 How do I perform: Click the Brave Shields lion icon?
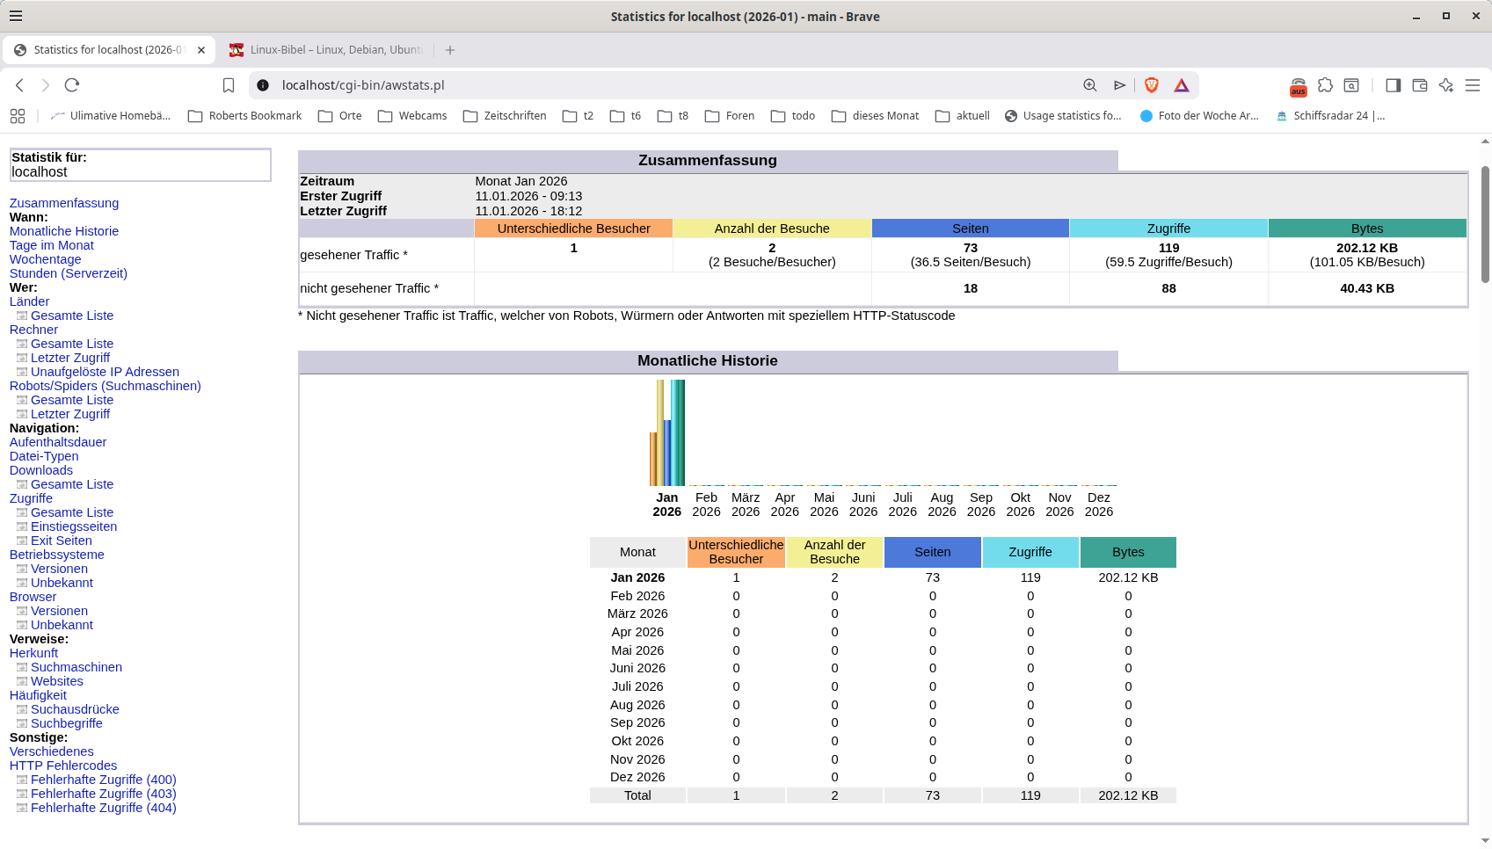(1151, 85)
